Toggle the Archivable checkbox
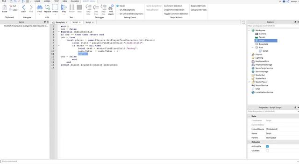The width and height of the screenshot is (299, 168). [267, 147]
